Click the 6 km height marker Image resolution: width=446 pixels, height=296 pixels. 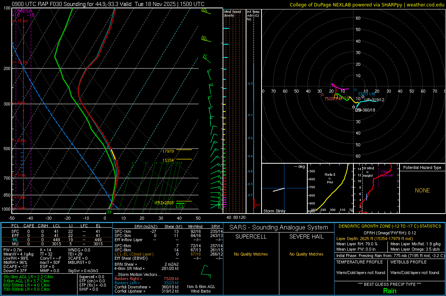click(21, 141)
